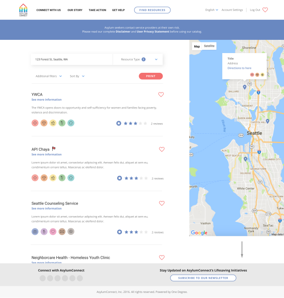The image size is (284, 298).
Task: Click the gray round icon under Seattle Counseling Service
Action: click(x=71, y=232)
